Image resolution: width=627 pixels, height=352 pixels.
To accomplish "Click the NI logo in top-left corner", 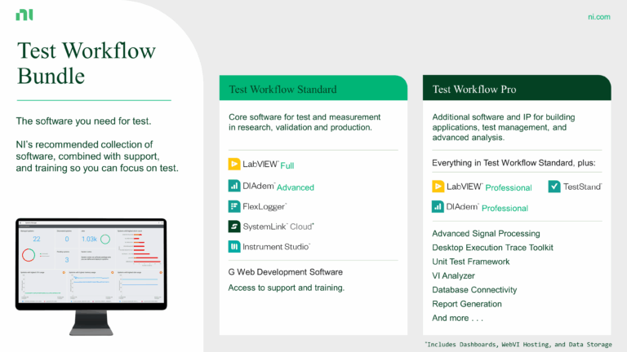I will pyautogui.click(x=24, y=15).
